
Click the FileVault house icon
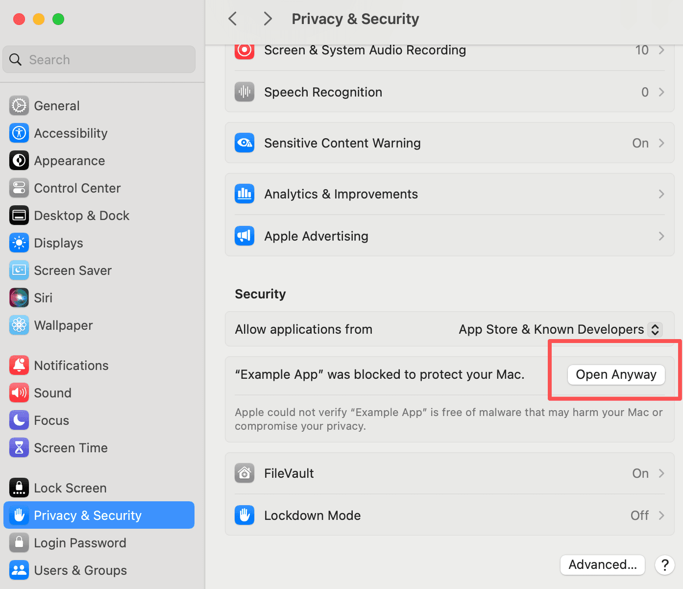244,473
